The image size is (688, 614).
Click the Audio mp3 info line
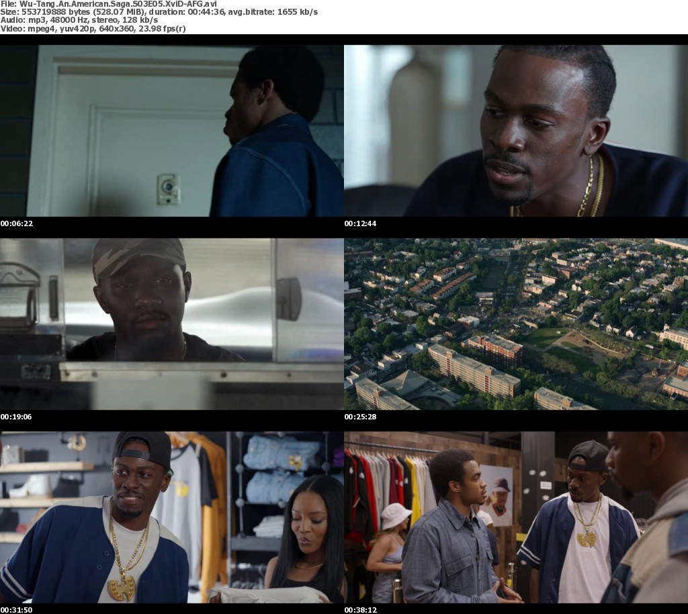point(79,20)
